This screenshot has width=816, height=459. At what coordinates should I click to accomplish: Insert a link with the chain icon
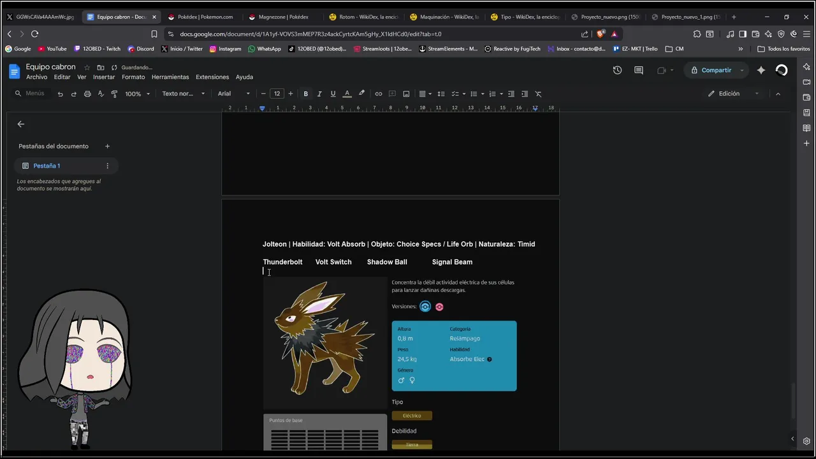(378, 94)
